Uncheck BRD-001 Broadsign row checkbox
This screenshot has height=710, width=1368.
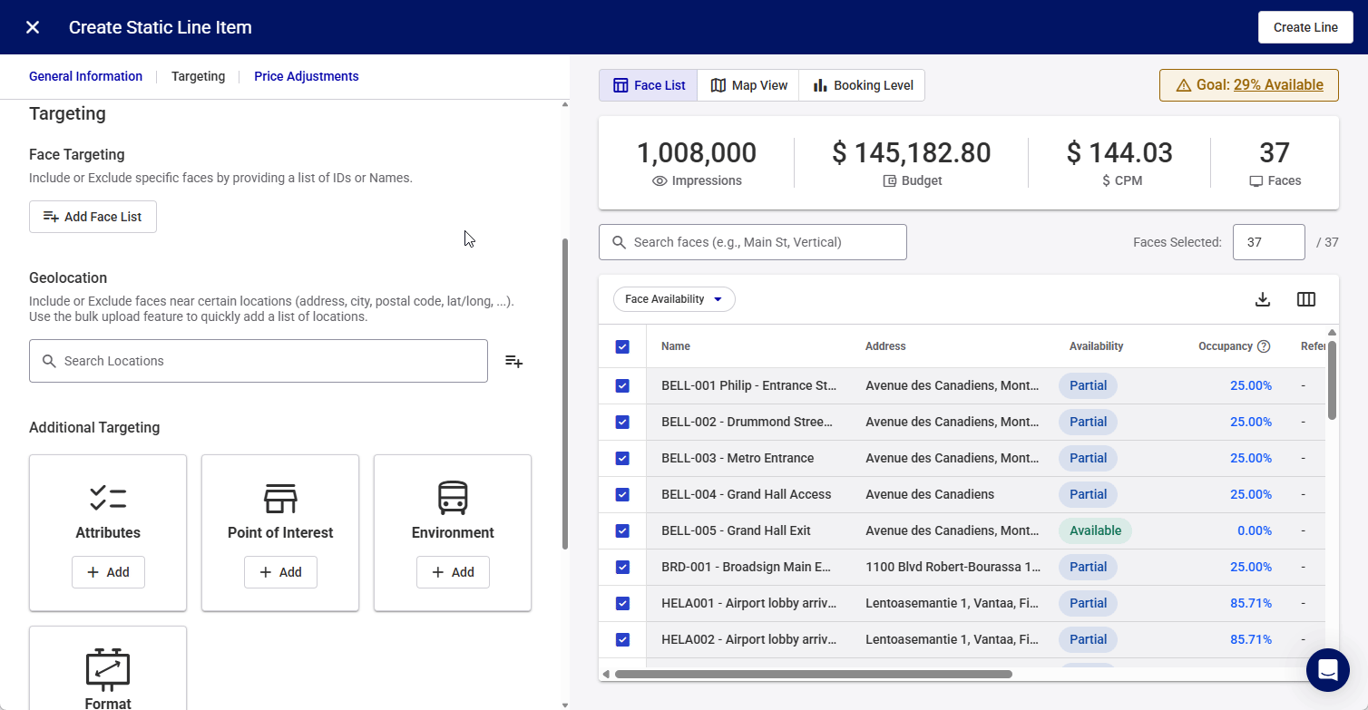pos(622,567)
